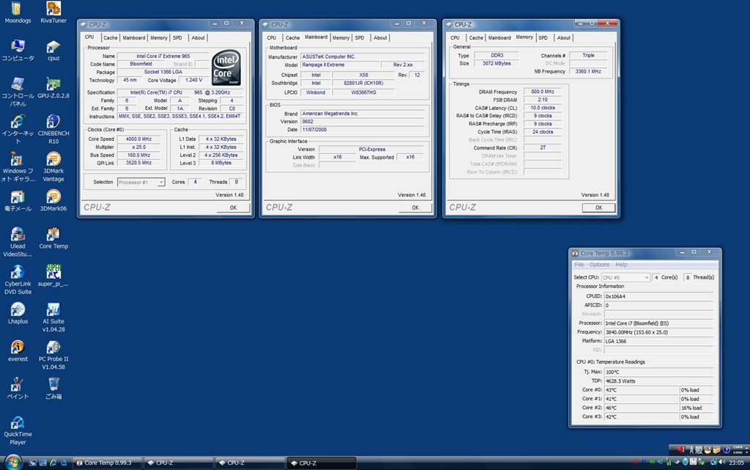Open super_pi desktop icon

click(53, 276)
